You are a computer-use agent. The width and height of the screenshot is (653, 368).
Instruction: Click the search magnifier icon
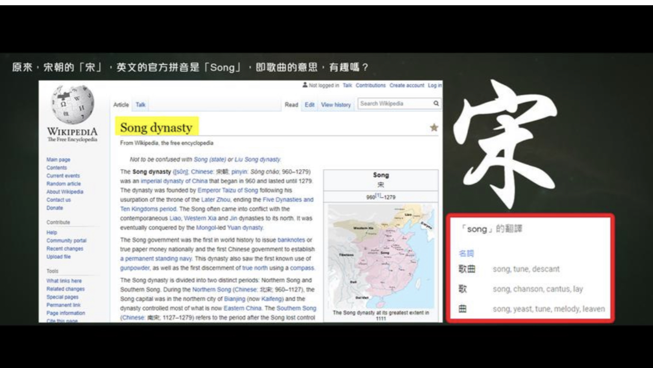point(437,104)
